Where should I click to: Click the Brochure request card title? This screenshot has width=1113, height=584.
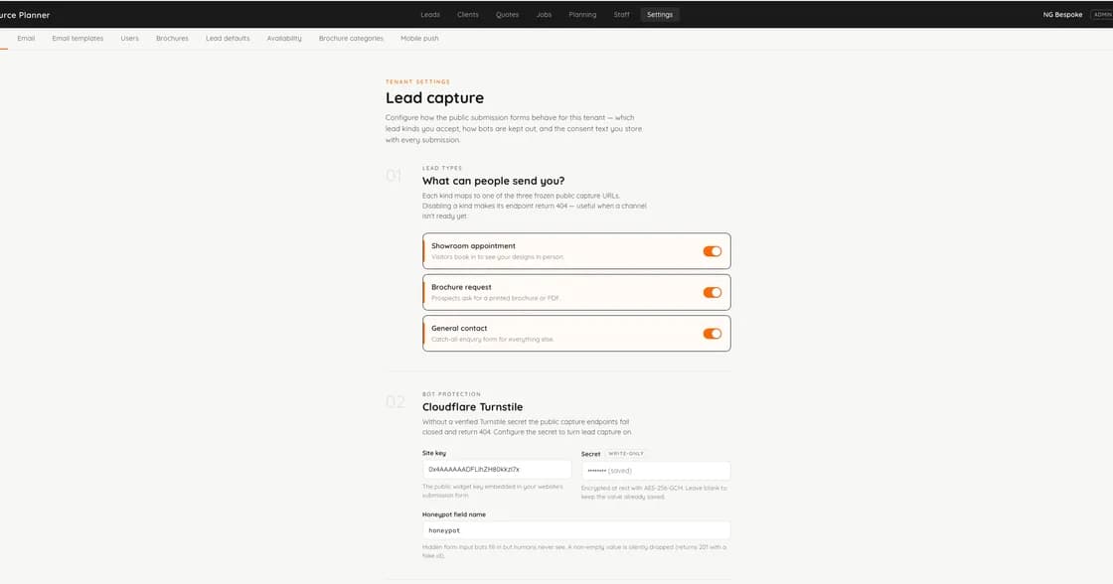461,287
